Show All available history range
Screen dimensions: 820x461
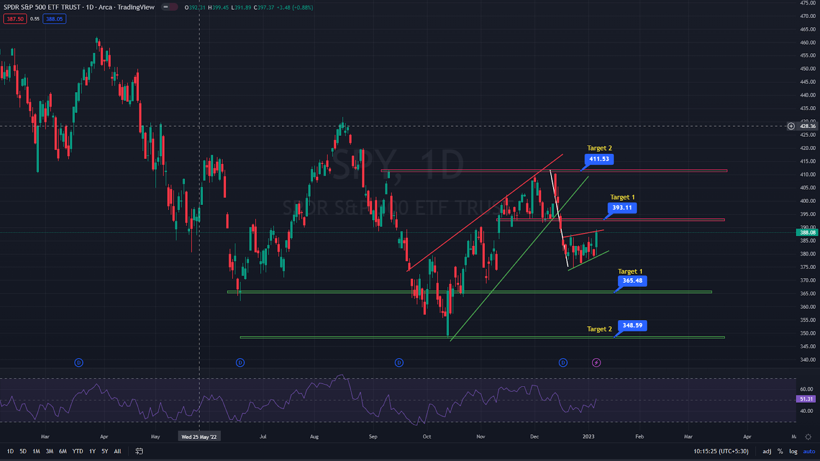pyautogui.click(x=118, y=451)
